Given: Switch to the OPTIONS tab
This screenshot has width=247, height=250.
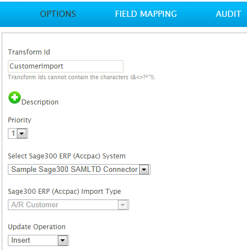Looking at the screenshot, I should pos(58,14).
